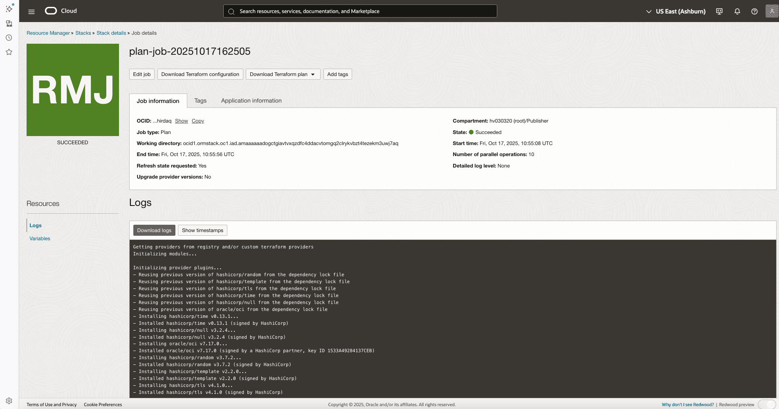The image size is (779, 409).
Task: Open recently viewed items via clock icon
Action: click(x=9, y=37)
